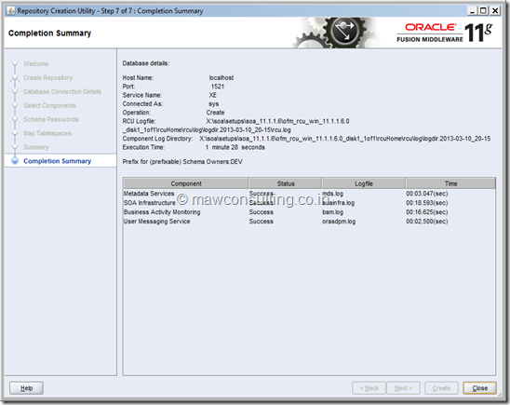The image size is (510, 405).
Task: Click the Close button
Action: (479, 387)
